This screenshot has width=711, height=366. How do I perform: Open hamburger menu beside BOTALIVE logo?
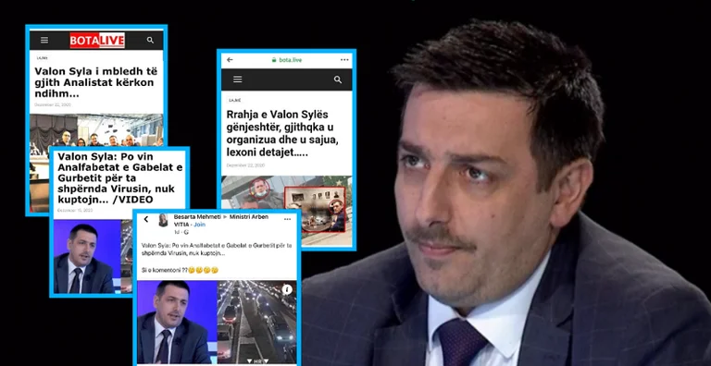(x=44, y=41)
